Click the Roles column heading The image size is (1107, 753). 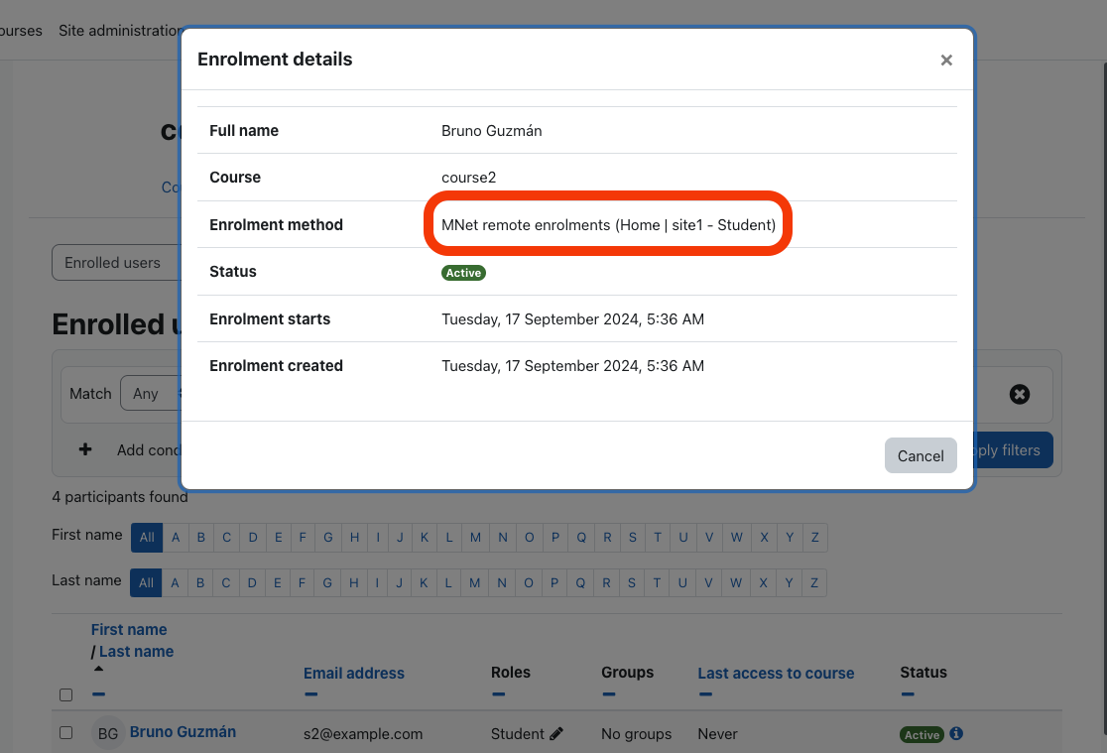tap(511, 673)
